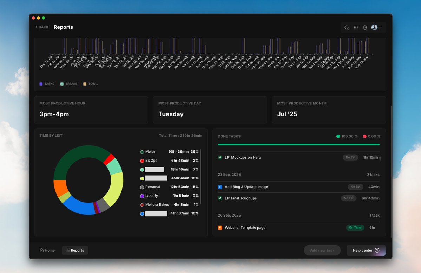Open search with the magnifier icon
Image resolution: width=421 pixels, height=273 pixels.
click(347, 28)
